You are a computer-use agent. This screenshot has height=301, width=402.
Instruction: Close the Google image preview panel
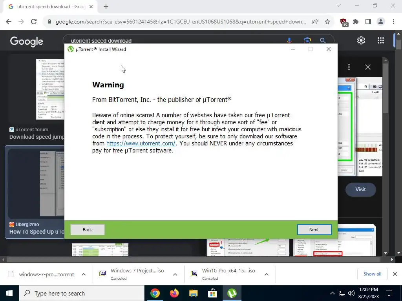pyautogui.click(x=367, y=67)
